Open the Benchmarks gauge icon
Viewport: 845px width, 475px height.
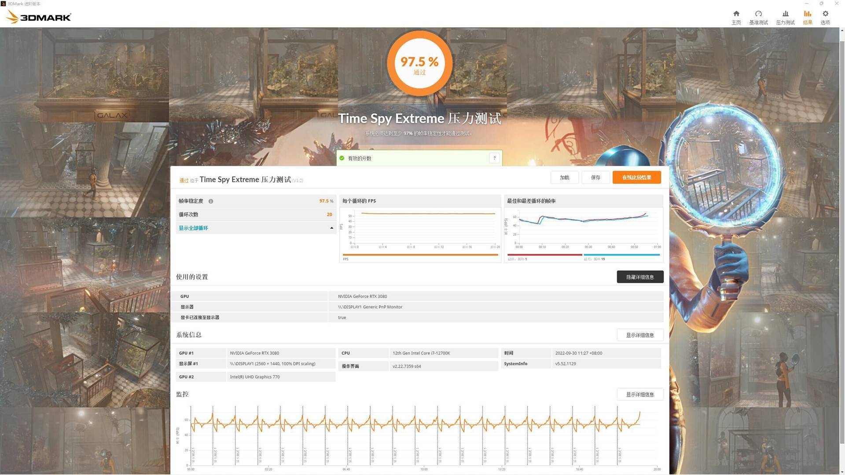coord(758,14)
